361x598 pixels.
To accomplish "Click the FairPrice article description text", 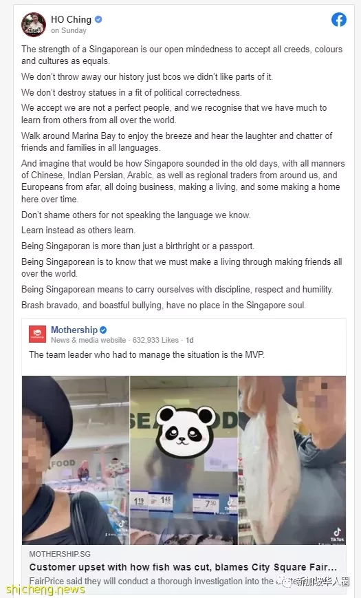I will pos(151,581).
